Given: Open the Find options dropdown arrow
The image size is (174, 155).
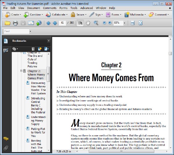Looking at the screenshot, I should click(x=30, y=31).
